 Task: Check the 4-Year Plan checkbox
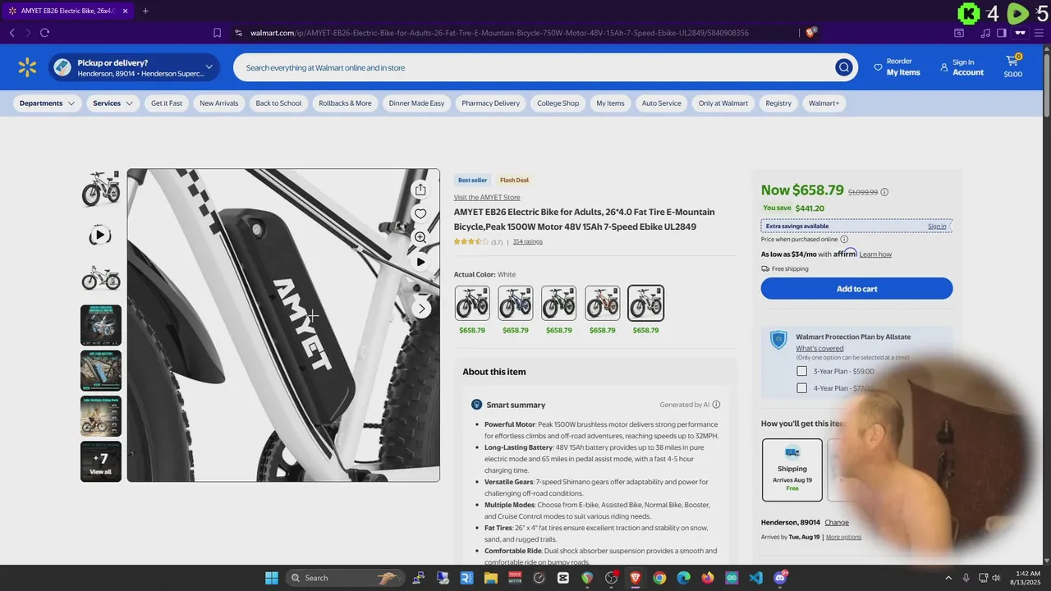801,388
